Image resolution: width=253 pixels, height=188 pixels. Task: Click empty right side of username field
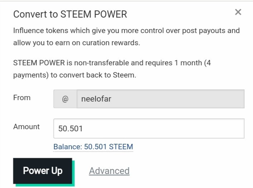[208, 99]
